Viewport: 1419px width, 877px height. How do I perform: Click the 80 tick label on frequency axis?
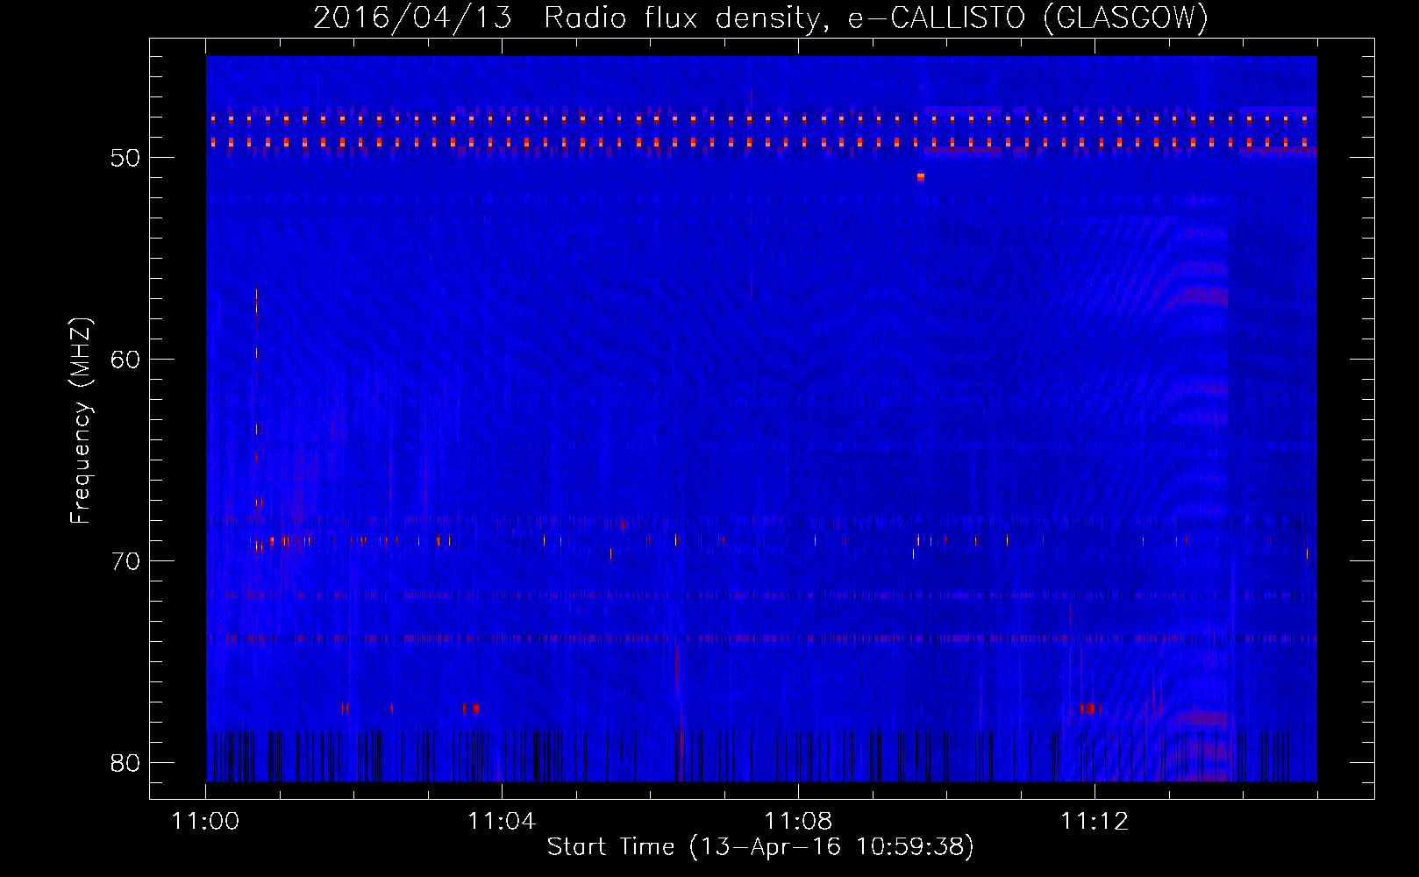[125, 763]
